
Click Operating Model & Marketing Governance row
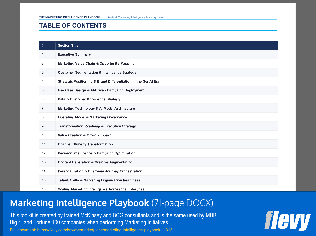pos(92,117)
